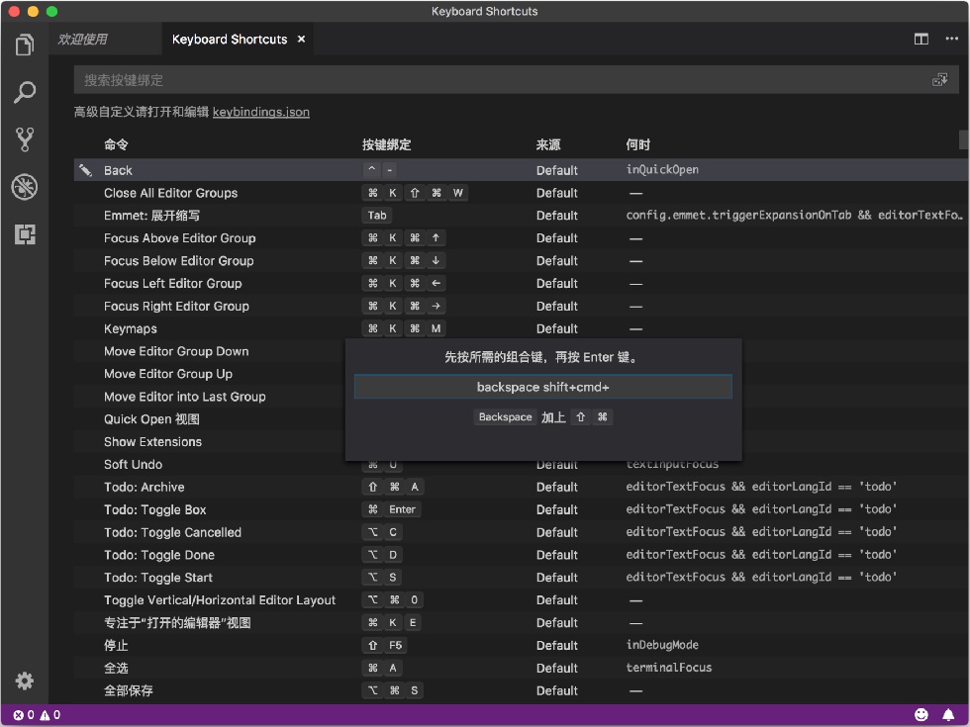Click the Backspace key label in overlay
970x727 pixels.
tap(505, 416)
